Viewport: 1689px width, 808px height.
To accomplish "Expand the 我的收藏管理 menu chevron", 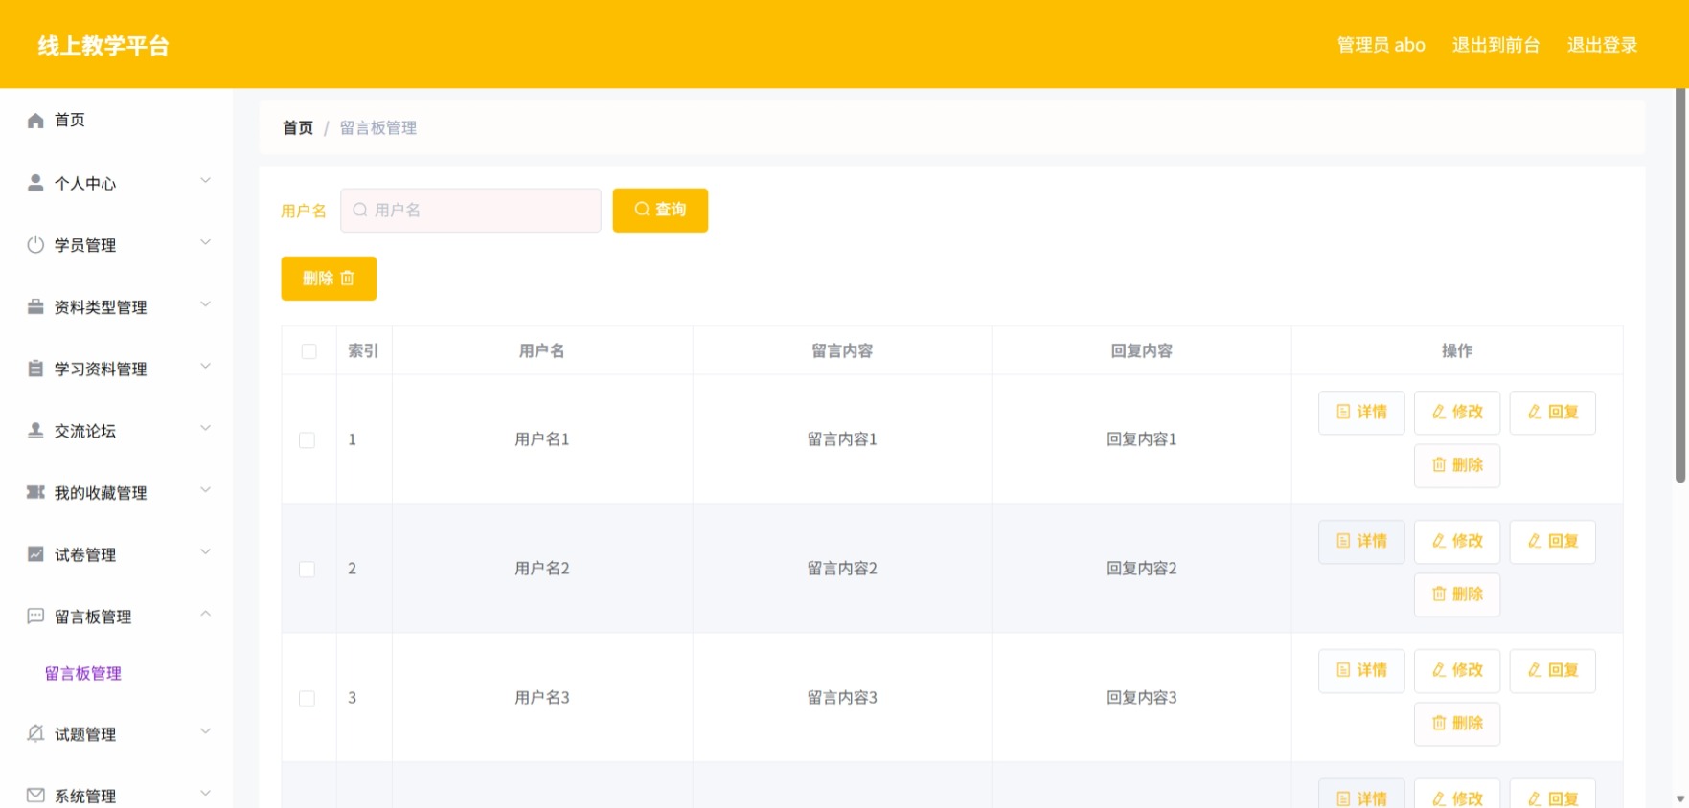I will [205, 490].
